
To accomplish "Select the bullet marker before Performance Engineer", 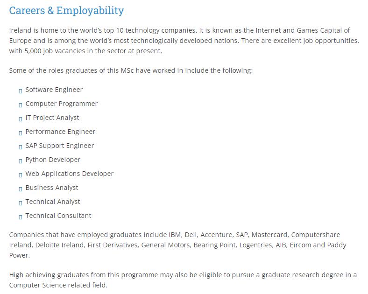I will click(x=21, y=133).
